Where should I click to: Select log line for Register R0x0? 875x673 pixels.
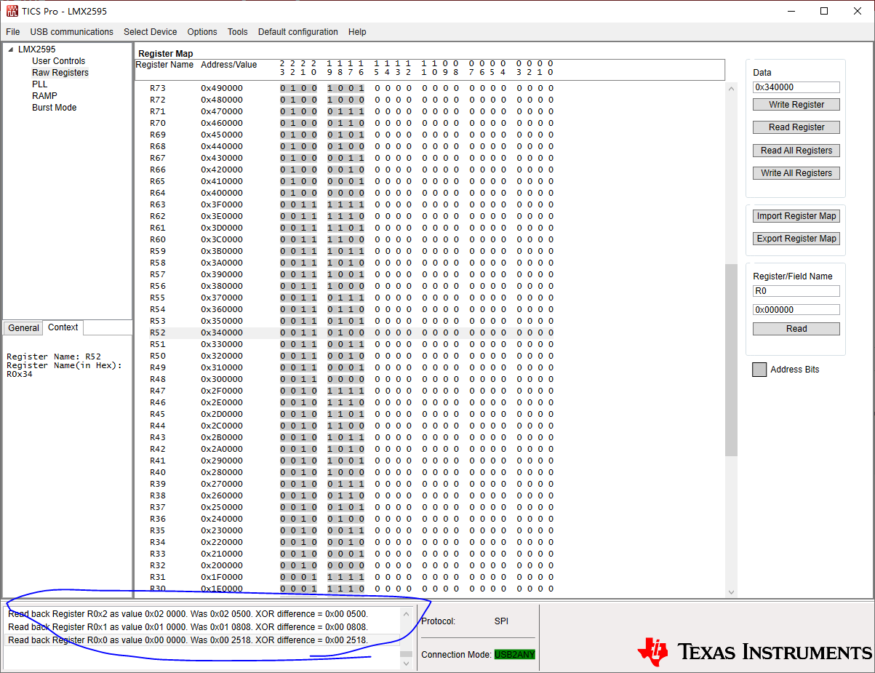tap(202, 640)
